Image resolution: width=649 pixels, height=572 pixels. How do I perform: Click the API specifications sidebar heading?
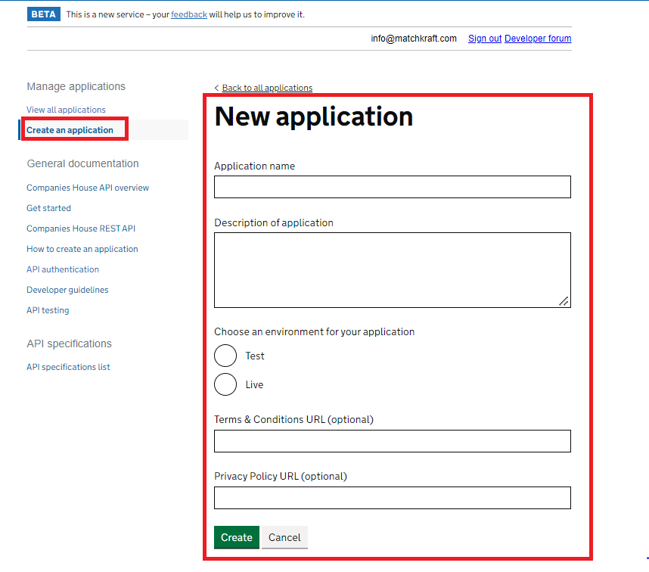click(69, 344)
